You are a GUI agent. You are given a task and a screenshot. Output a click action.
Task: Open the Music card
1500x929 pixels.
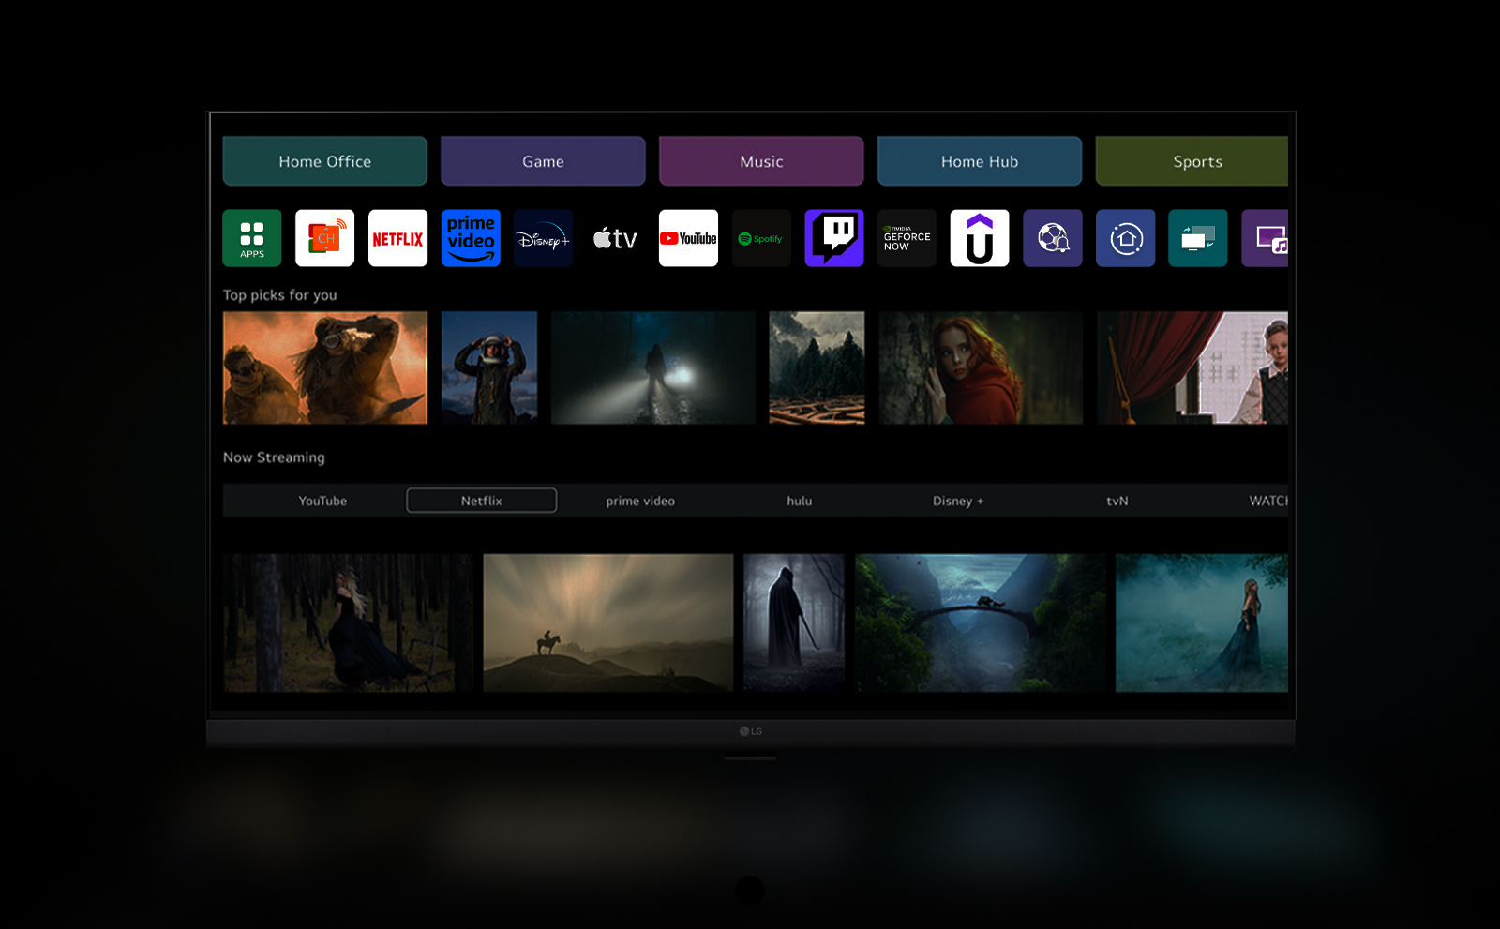(761, 161)
